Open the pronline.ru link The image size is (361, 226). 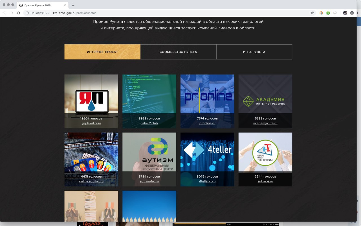point(207,123)
